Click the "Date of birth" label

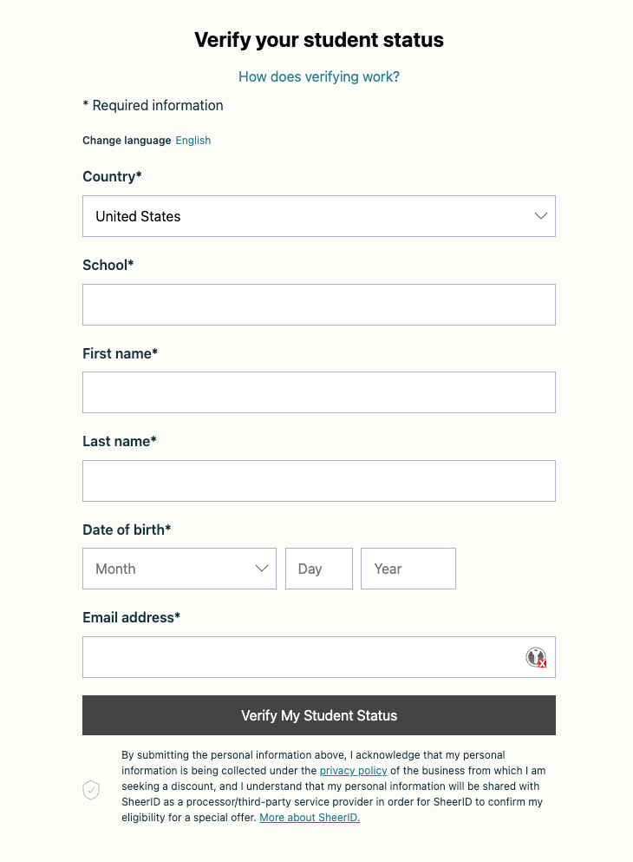tap(127, 530)
